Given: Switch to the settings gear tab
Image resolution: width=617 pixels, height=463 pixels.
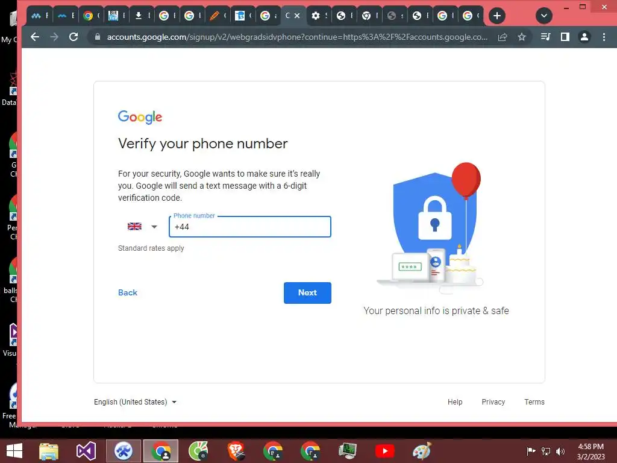Looking at the screenshot, I should (x=318, y=16).
